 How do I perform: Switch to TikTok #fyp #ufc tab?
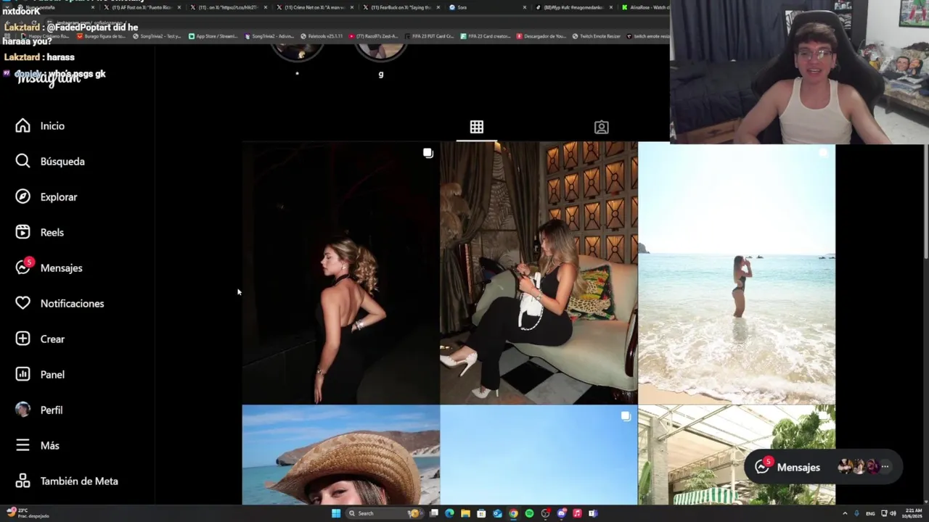pos(573,7)
